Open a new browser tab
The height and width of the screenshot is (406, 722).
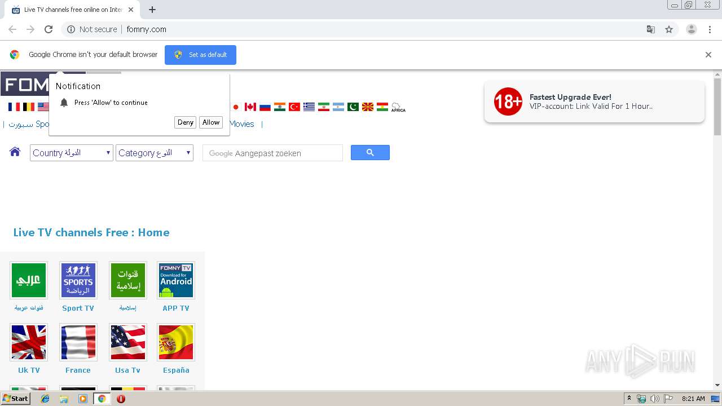pyautogui.click(x=152, y=10)
